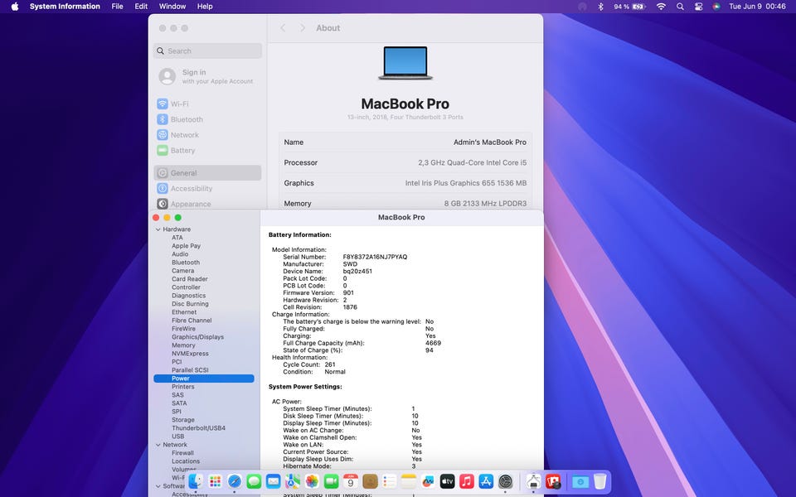Open Maps from the Dock
Viewport: 796px width, 497px height.
pos(293,481)
